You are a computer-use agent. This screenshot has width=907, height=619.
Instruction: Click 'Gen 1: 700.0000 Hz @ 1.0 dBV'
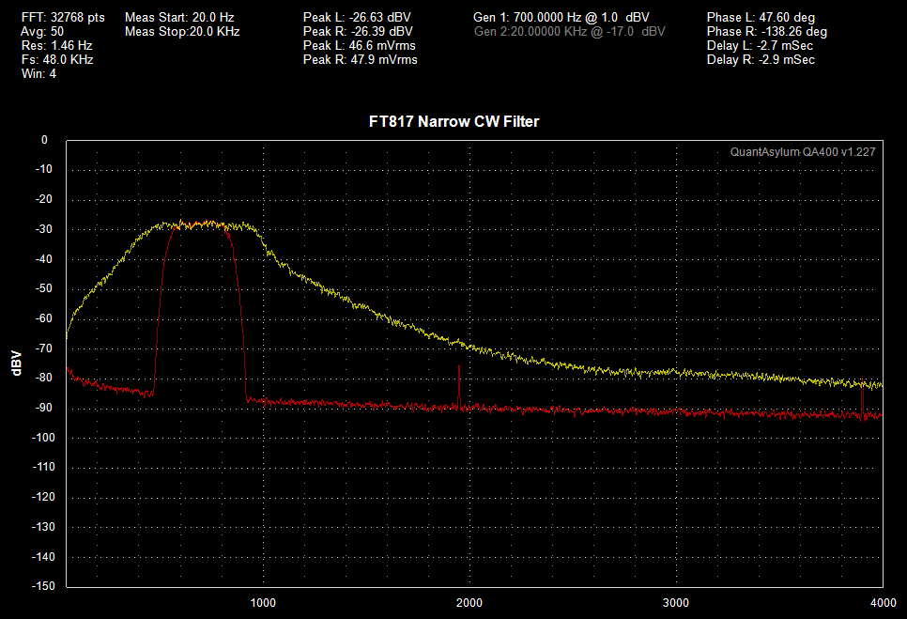tap(561, 17)
